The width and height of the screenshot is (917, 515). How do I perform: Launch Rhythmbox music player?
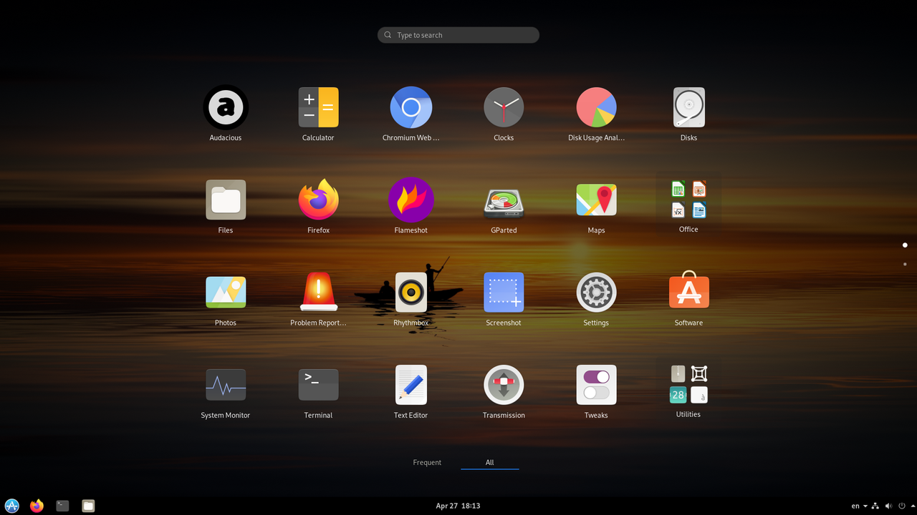click(411, 292)
